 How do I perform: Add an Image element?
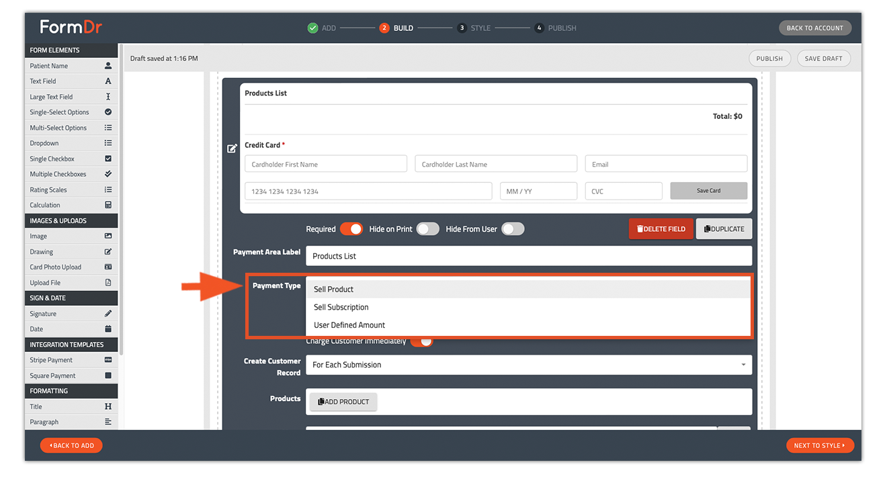(x=71, y=236)
